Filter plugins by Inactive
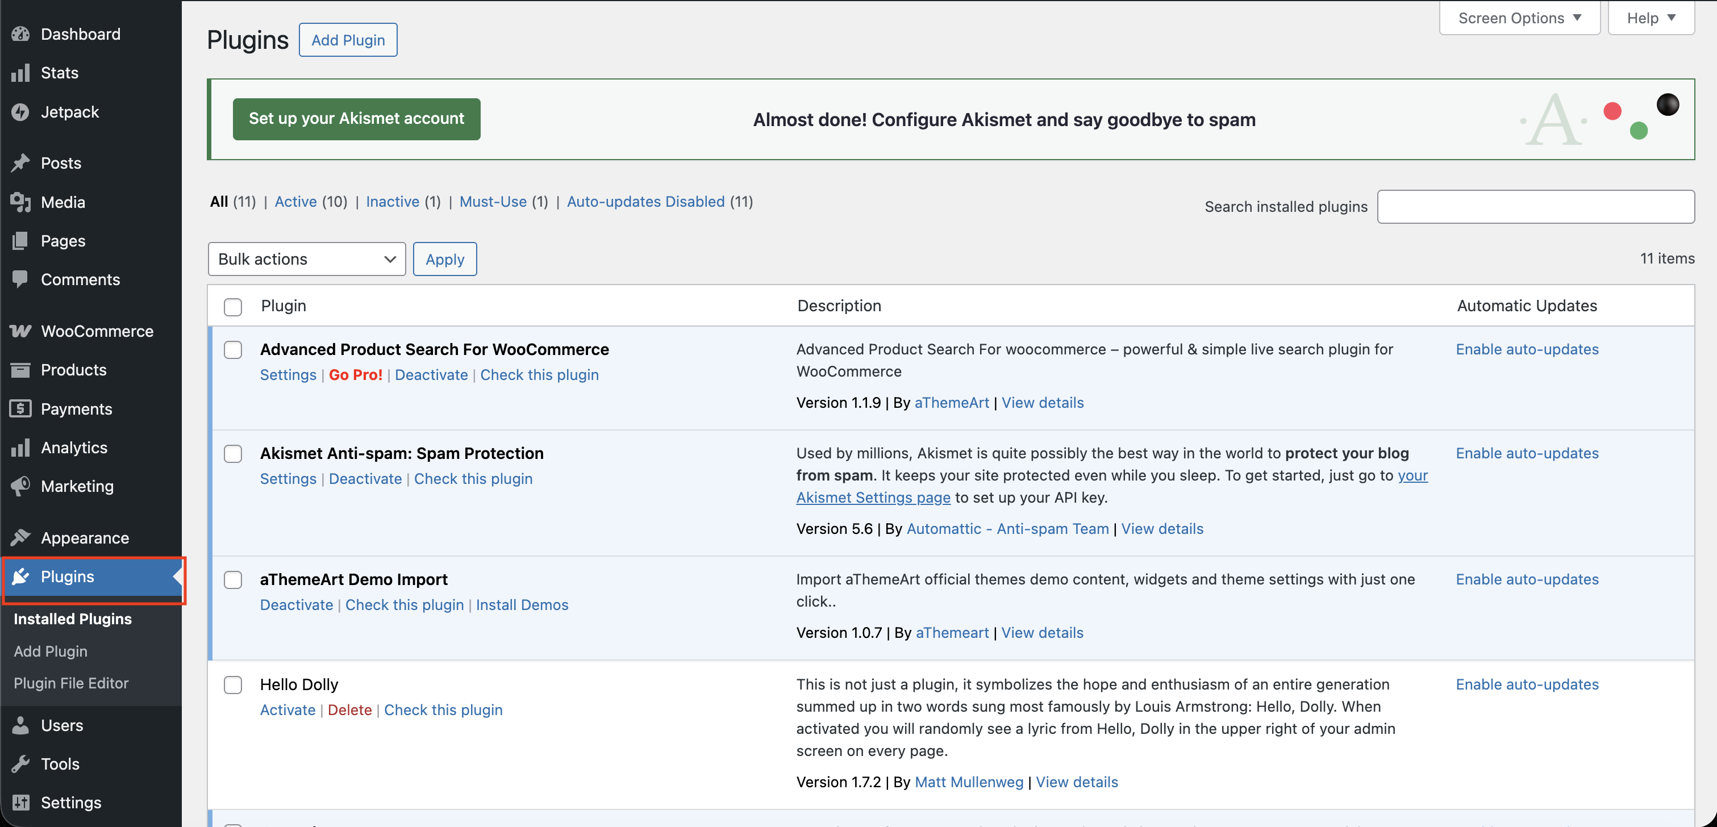 point(393,201)
